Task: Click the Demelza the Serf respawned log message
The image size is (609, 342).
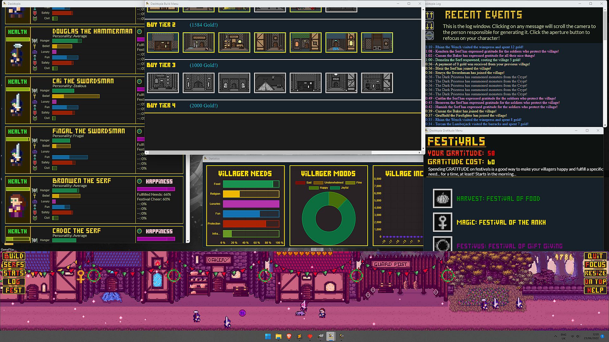Action: [x=473, y=60]
